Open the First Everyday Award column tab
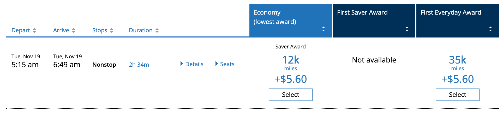This screenshot has height=113, width=503. (451, 12)
